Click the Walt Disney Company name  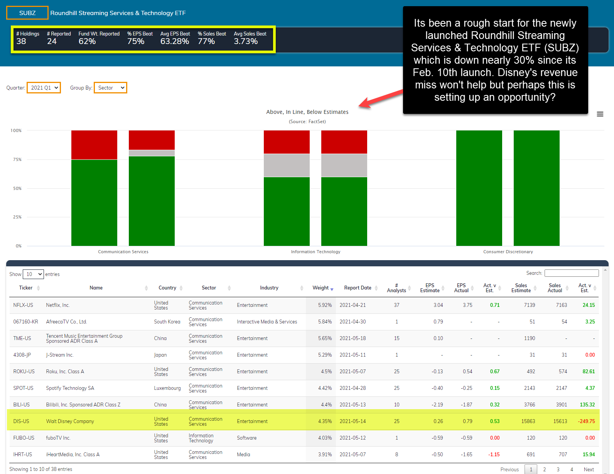tap(70, 421)
